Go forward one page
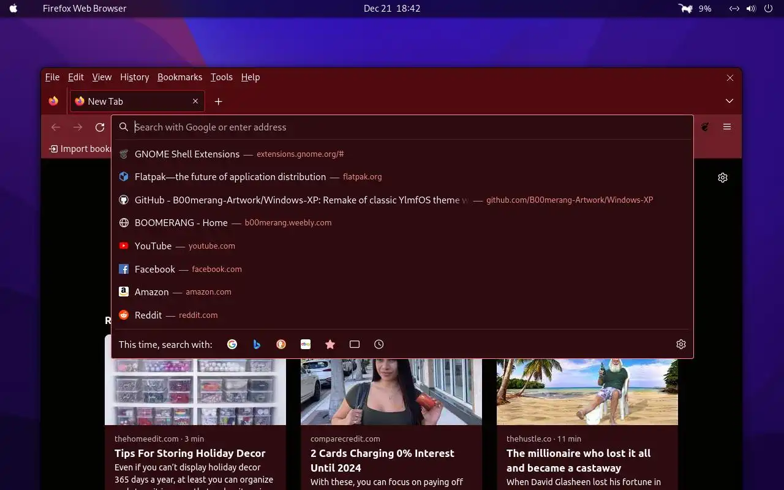Screen dimensions: 784x490 [78, 127]
